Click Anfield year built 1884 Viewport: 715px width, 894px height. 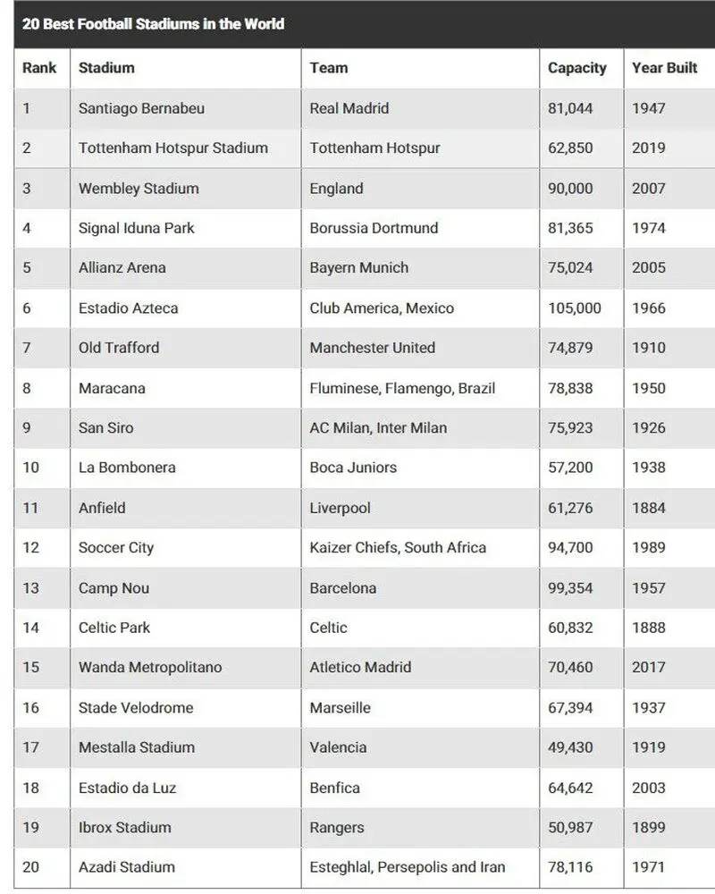click(648, 508)
